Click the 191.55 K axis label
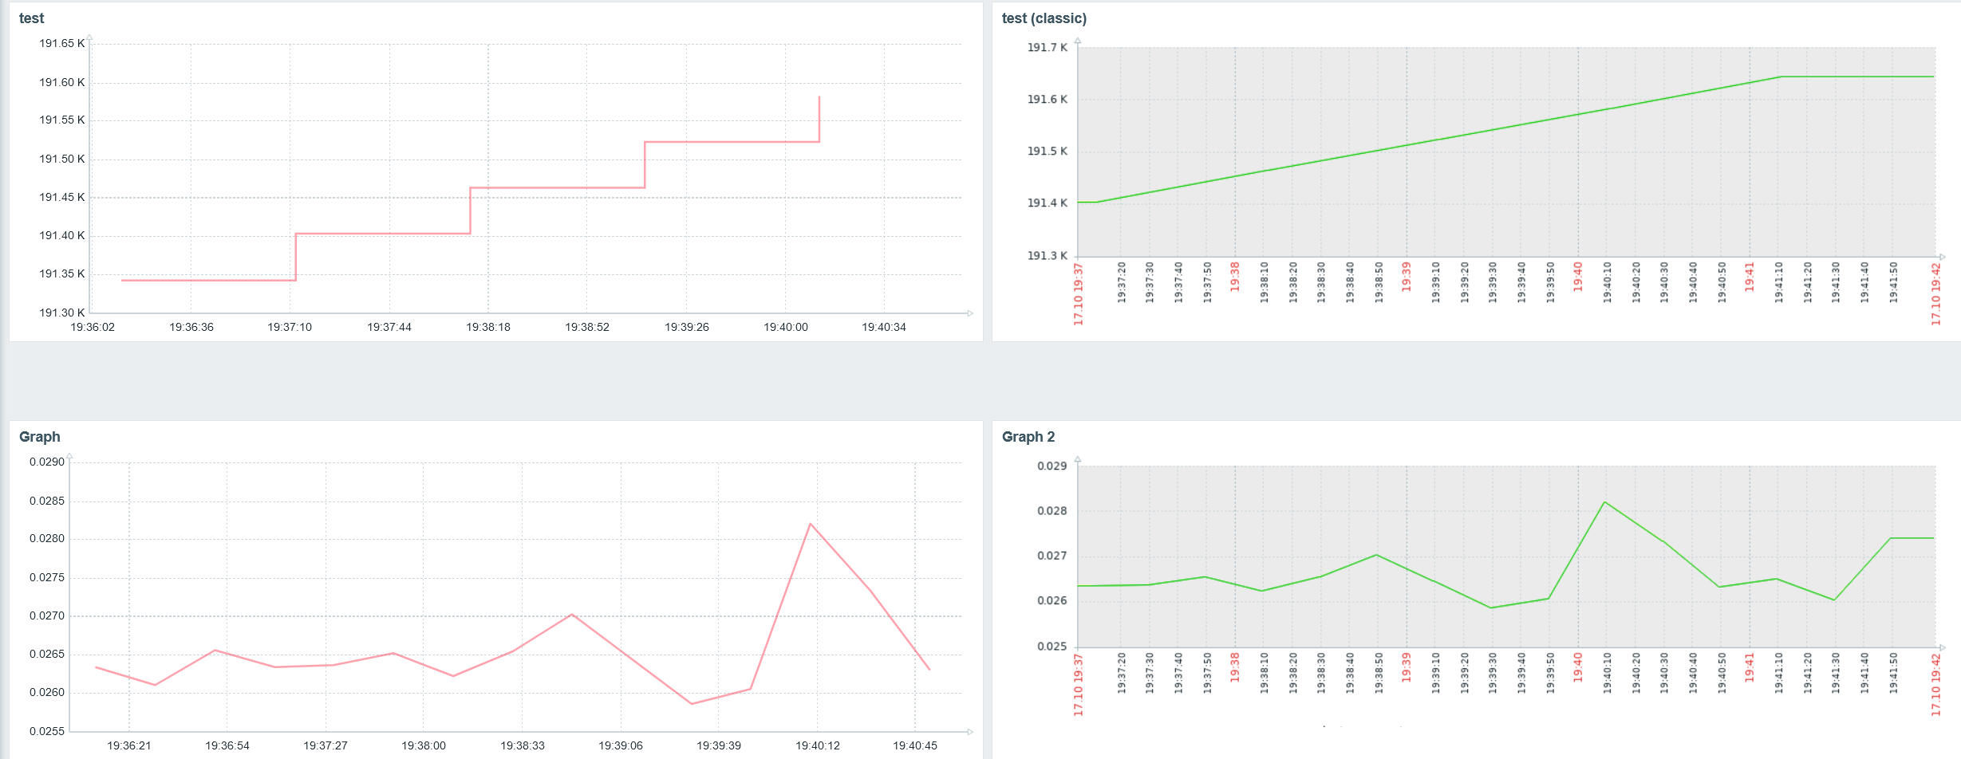Image resolution: width=1961 pixels, height=759 pixels. coord(61,120)
